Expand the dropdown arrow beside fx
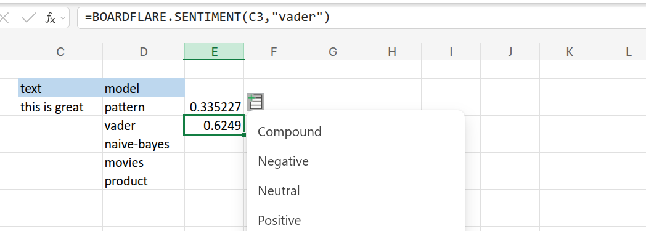 pos(63,18)
